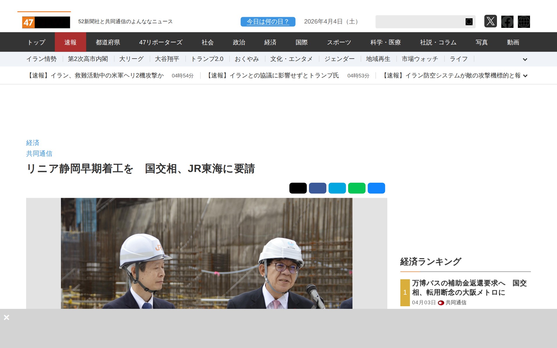Expand the breaking news ticker chevron
Image resolution: width=557 pixels, height=348 pixels.
pyautogui.click(x=525, y=76)
